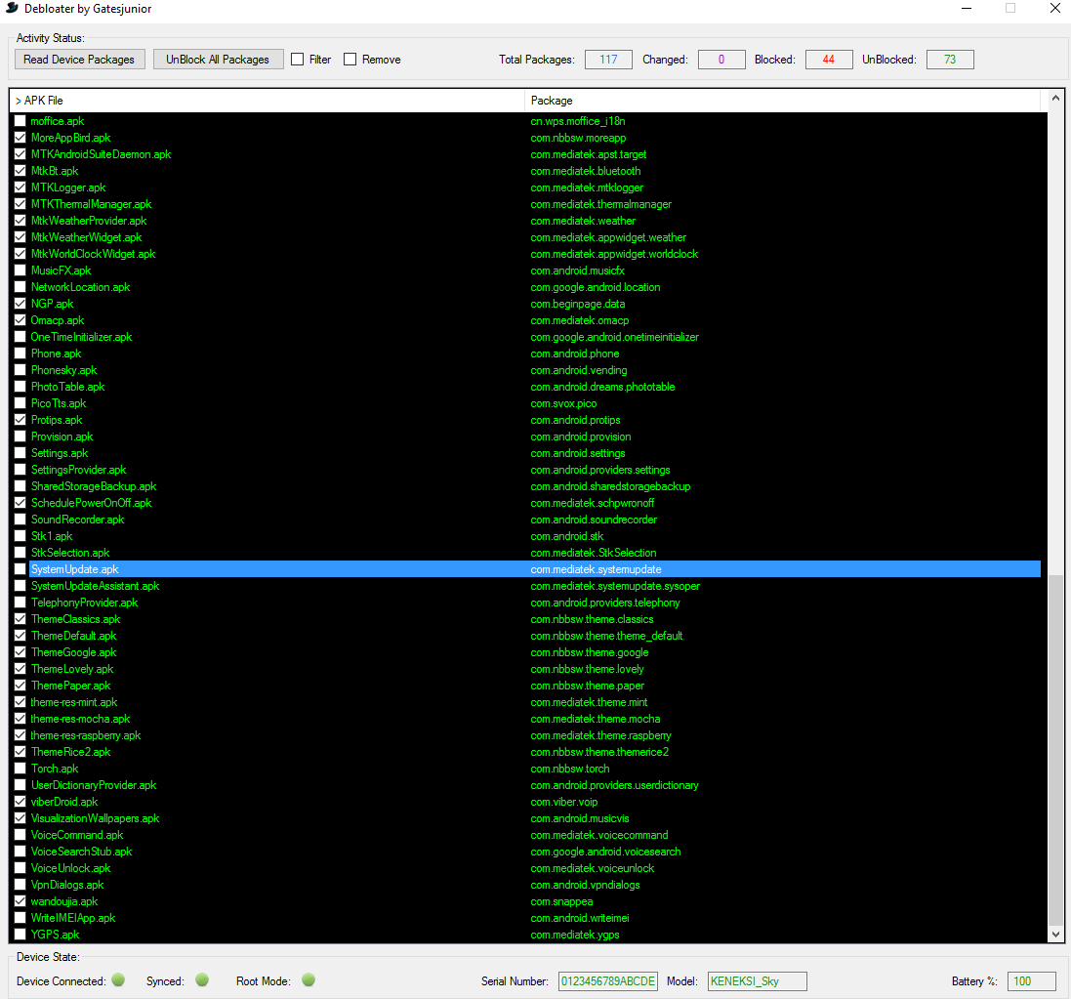The height and width of the screenshot is (999, 1071).
Task: Click the list scroll up arrow
Action: click(1055, 98)
